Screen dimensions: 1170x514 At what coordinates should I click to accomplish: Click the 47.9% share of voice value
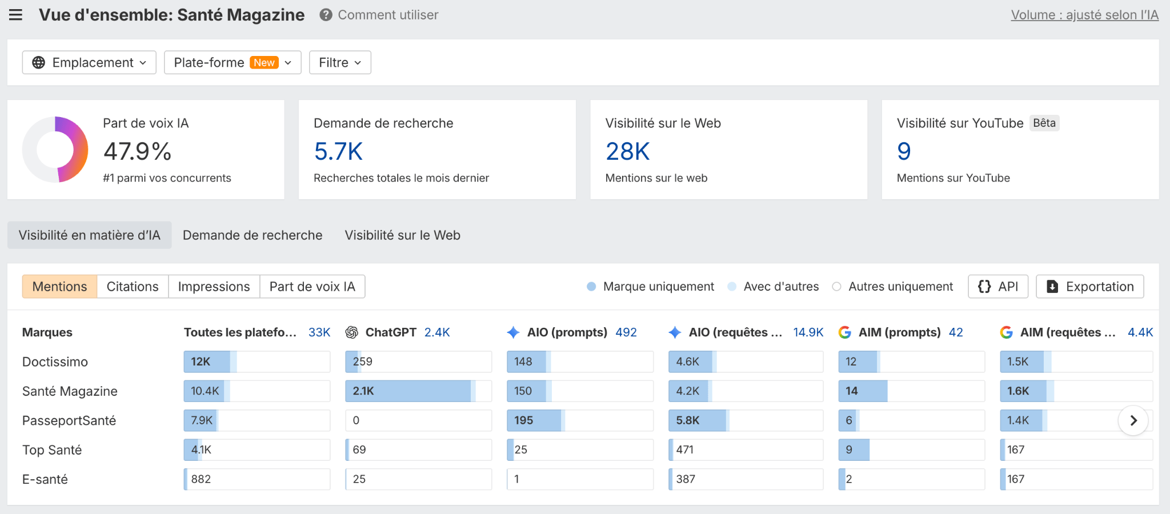(138, 151)
